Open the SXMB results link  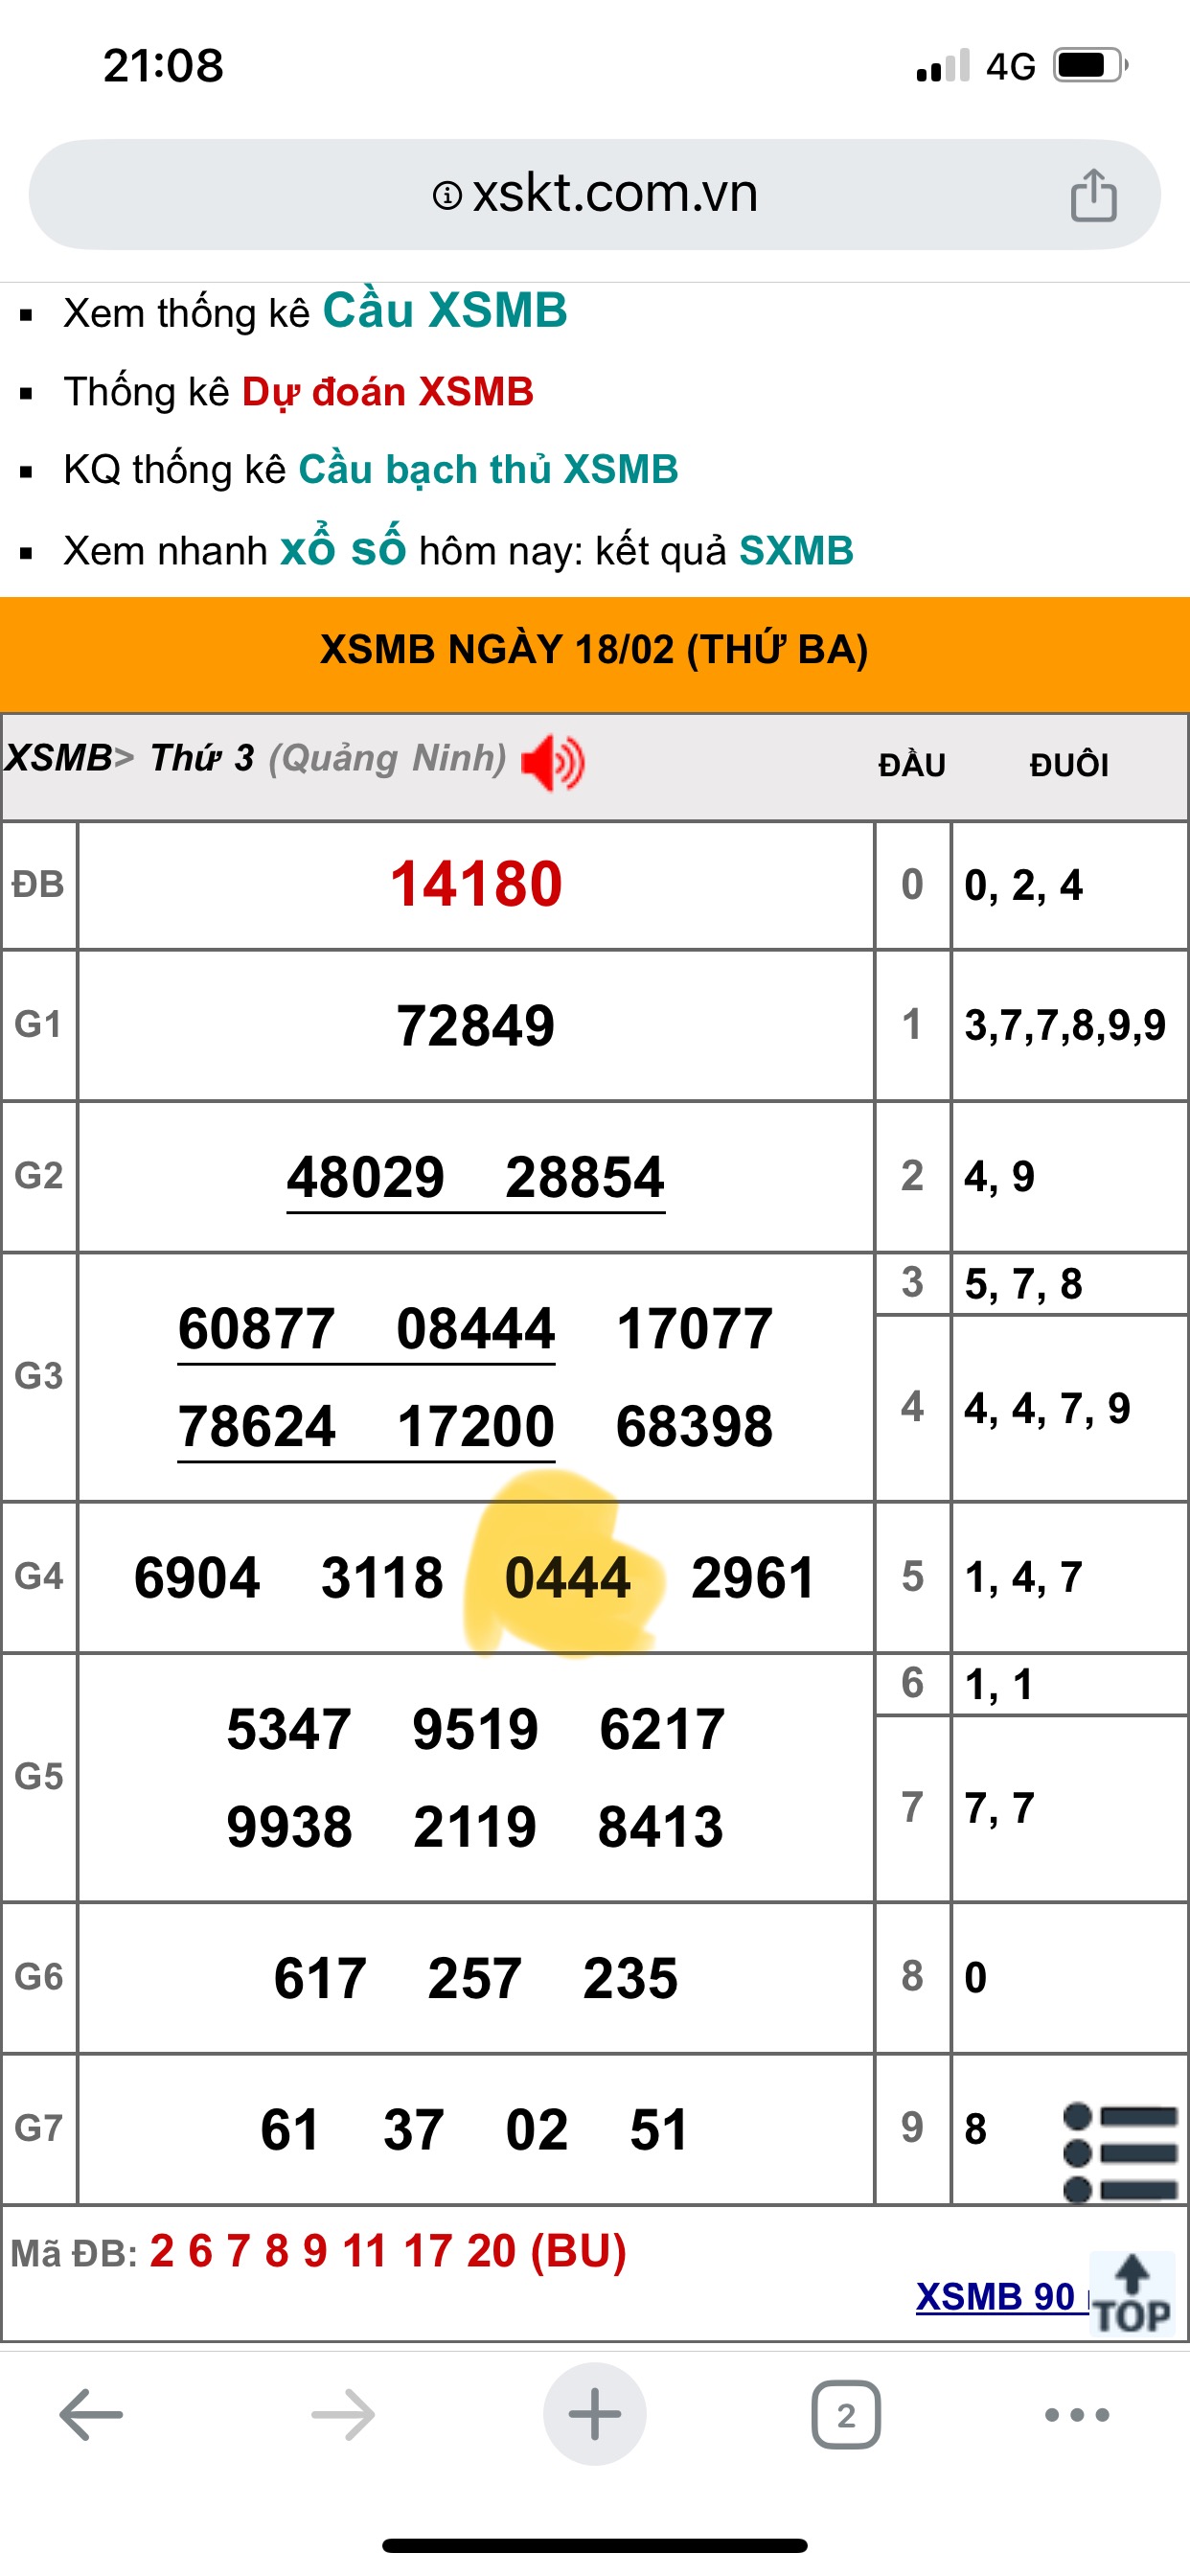796,551
